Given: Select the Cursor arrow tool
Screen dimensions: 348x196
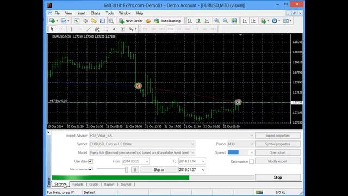Looking at the screenshot, I should [x=52, y=29].
